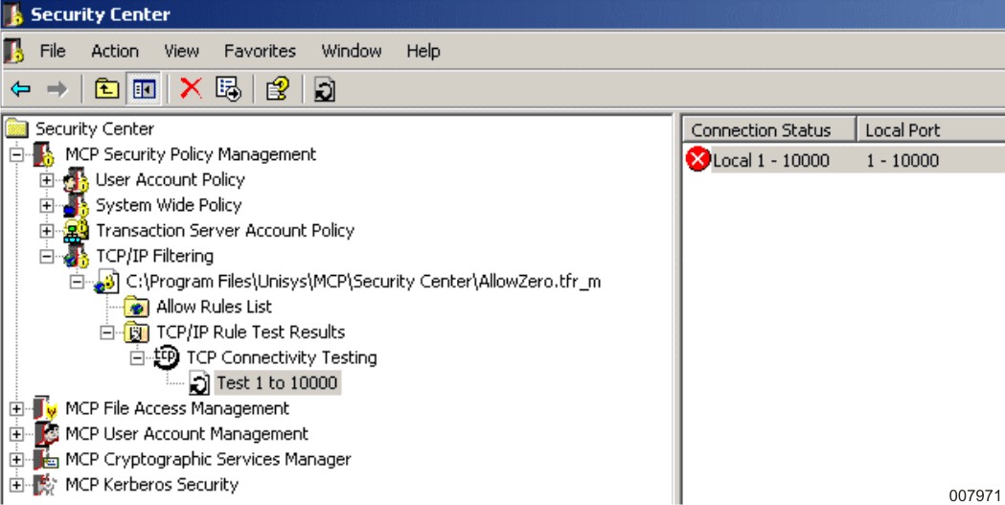
Task: Open the Action menu
Action: click(x=114, y=51)
